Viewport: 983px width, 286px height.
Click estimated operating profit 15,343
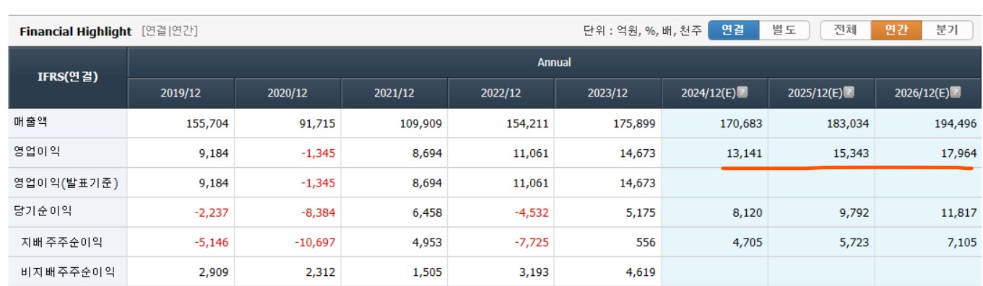pyautogui.click(x=852, y=153)
